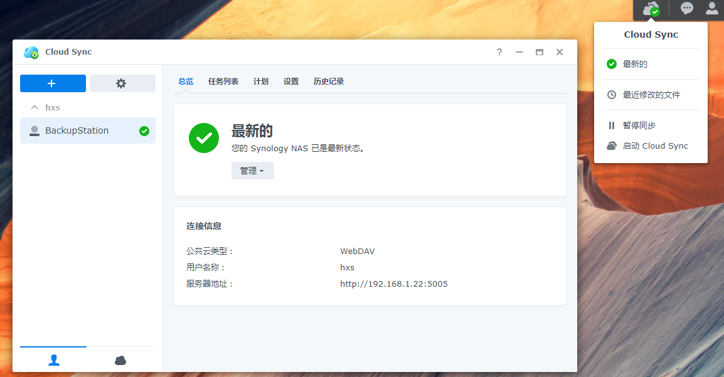
Task: Click the 公共云类型 label
Action: point(210,252)
